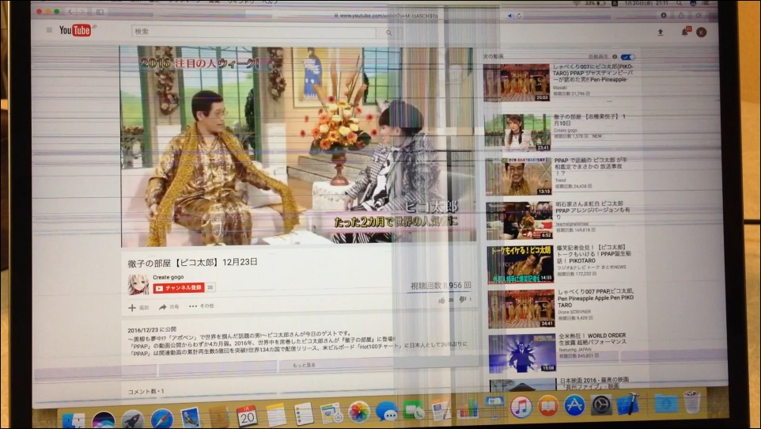The width and height of the screenshot is (761, 429).
Task: Like the video with thumbs up
Action: (441, 301)
